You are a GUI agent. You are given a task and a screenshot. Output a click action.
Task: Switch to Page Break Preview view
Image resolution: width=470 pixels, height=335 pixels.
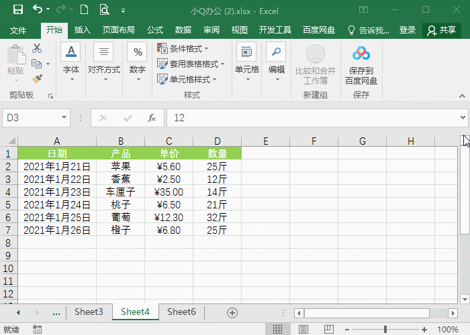pyautogui.click(x=328, y=330)
